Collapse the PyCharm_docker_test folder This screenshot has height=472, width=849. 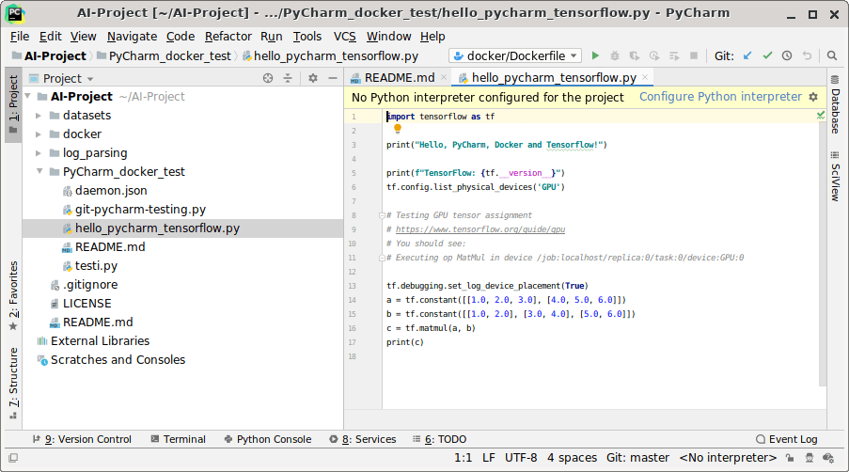[x=39, y=171]
